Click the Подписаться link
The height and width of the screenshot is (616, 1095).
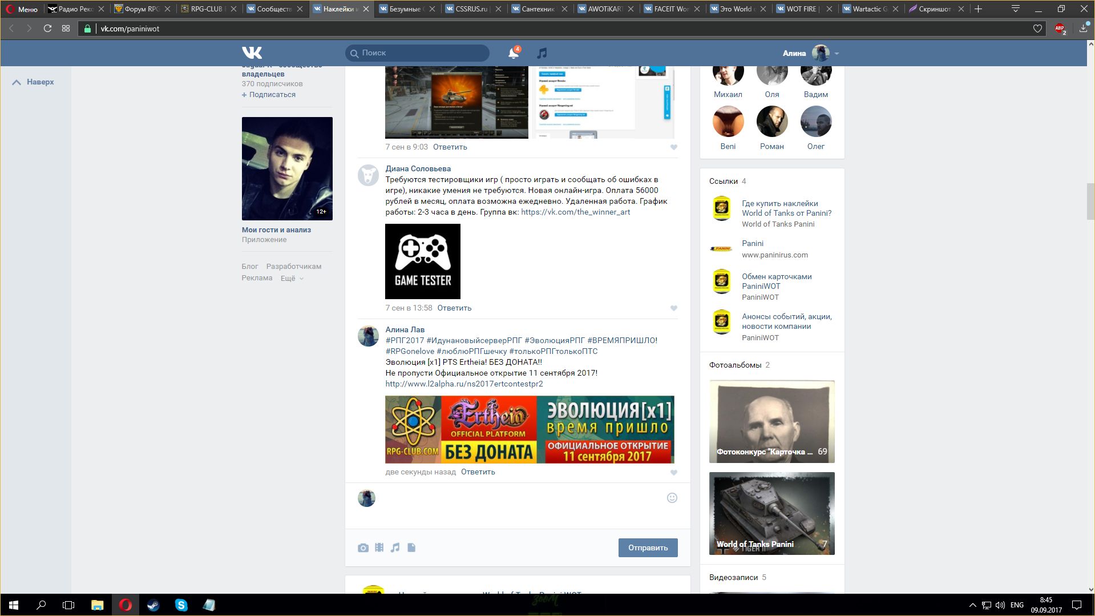(269, 95)
